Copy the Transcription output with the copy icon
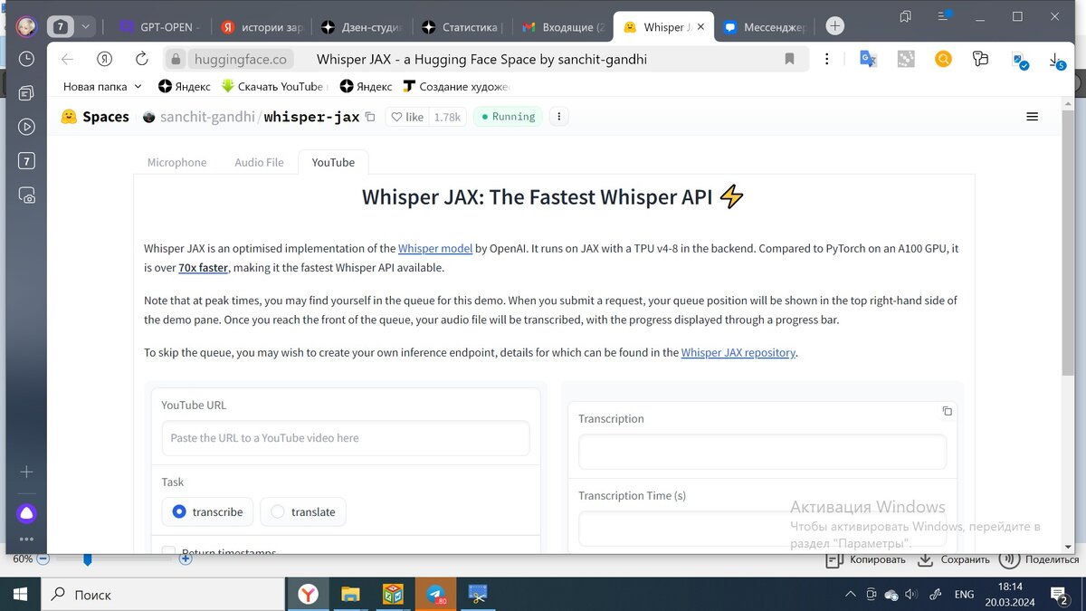The image size is (1086, 611). [947, 411]
